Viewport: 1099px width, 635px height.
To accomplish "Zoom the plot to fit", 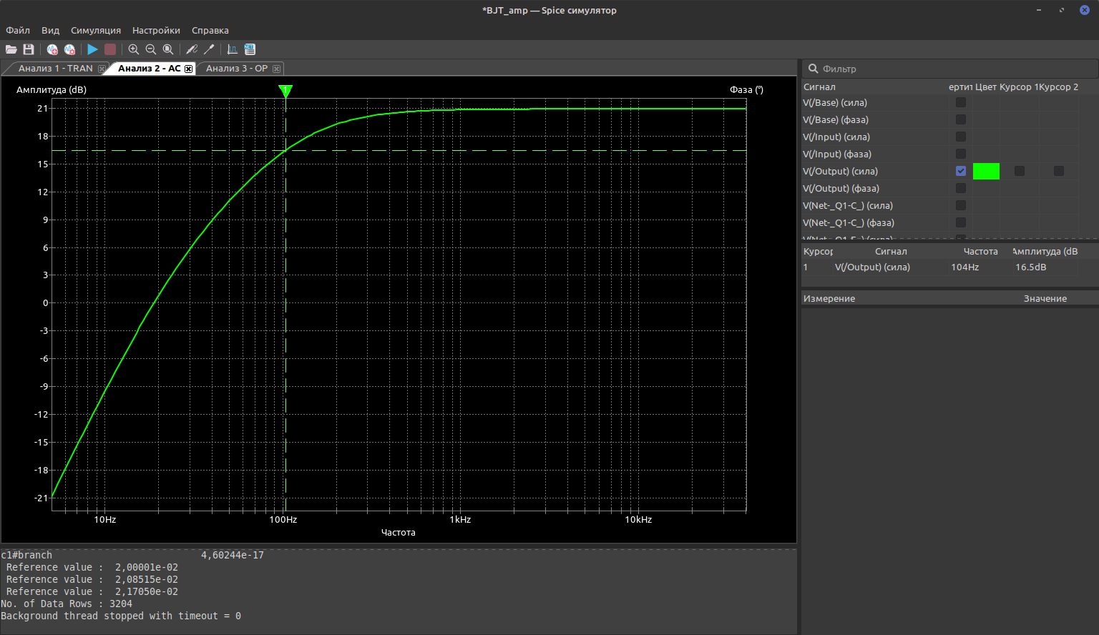I will coord(168,49).
